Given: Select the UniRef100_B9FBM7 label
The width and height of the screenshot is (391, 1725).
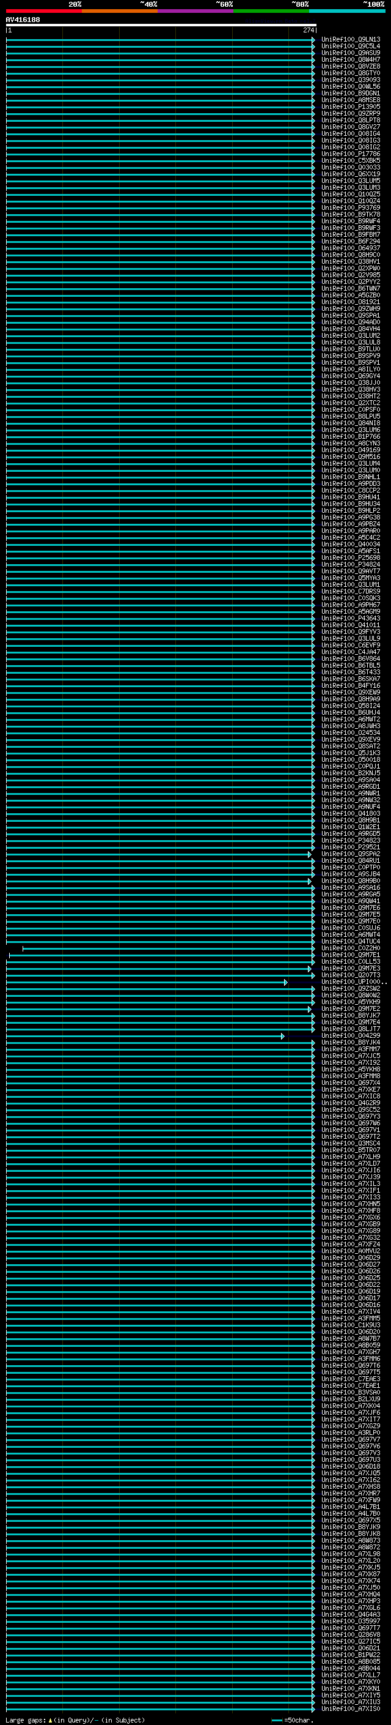Looking at the screenshot, I should 350,234.
